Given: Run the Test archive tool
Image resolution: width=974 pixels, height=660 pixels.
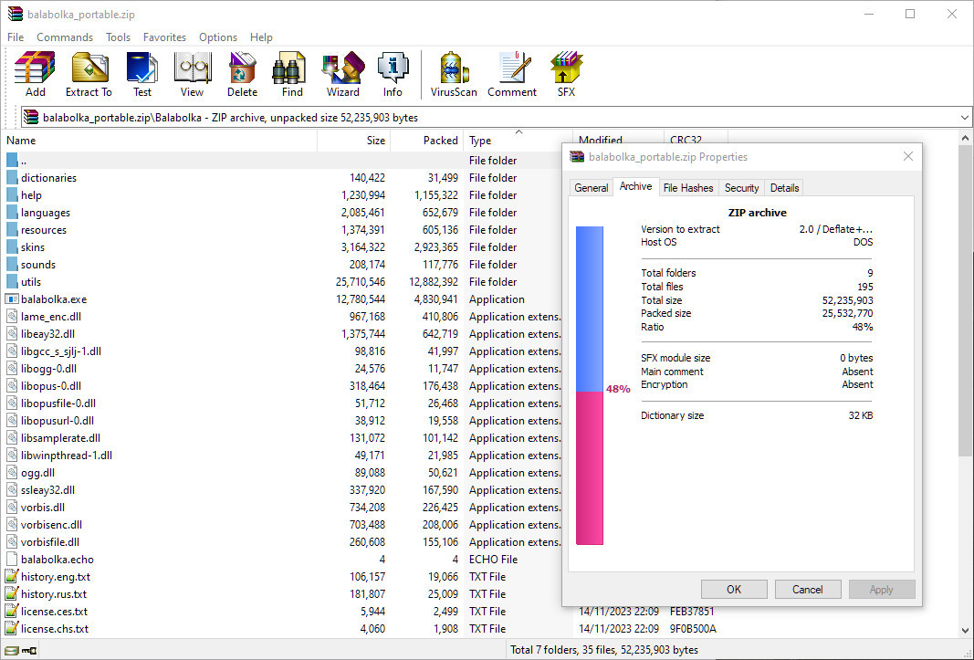Looking at the screenshot, I should (x=142, y=68).
